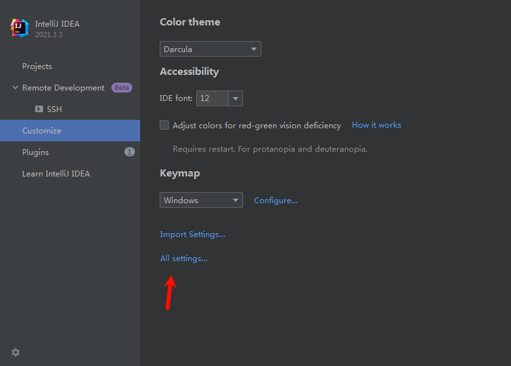Go to the Projects section
511x366 pixels.
click(x=36, y=66)
